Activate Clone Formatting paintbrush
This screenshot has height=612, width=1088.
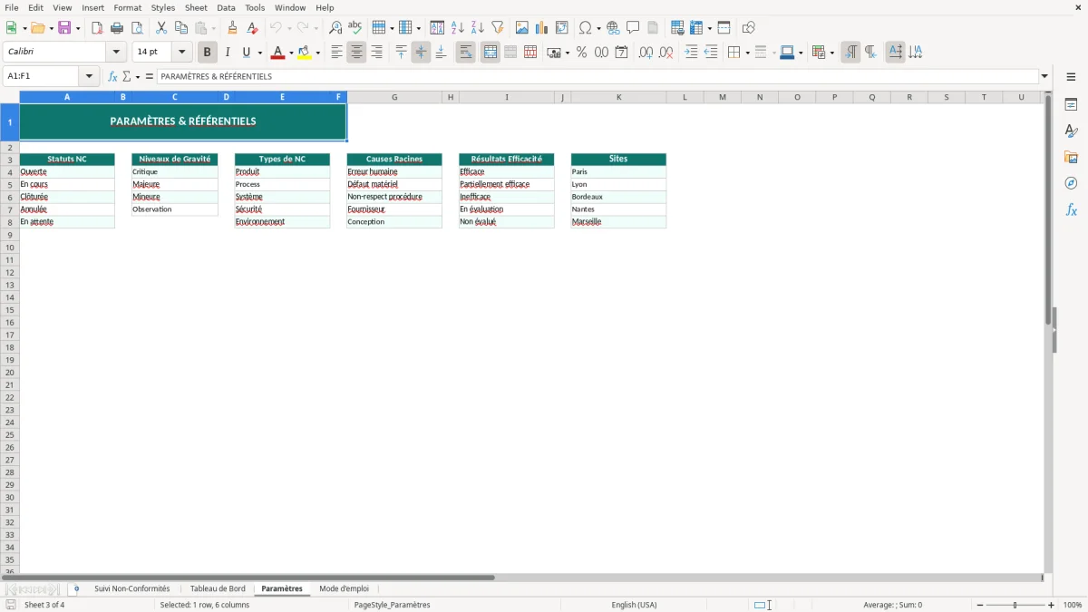tap(232, 28)
